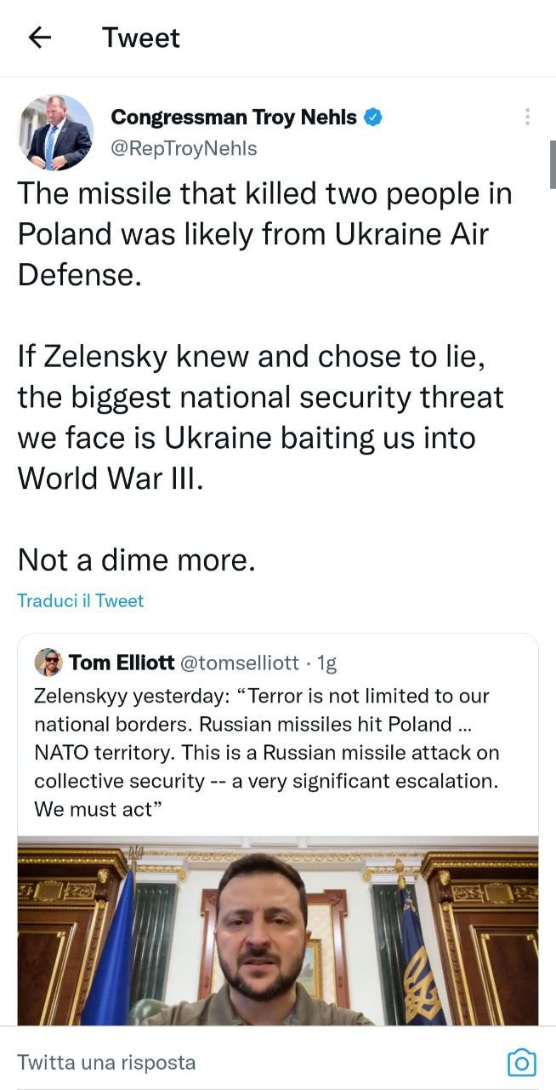Open Tom Elliott name in quoted tweet

(122, 662)
